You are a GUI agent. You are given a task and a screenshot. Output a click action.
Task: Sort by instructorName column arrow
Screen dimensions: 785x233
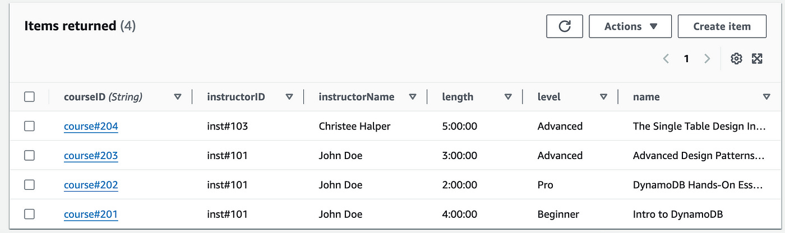413,97
